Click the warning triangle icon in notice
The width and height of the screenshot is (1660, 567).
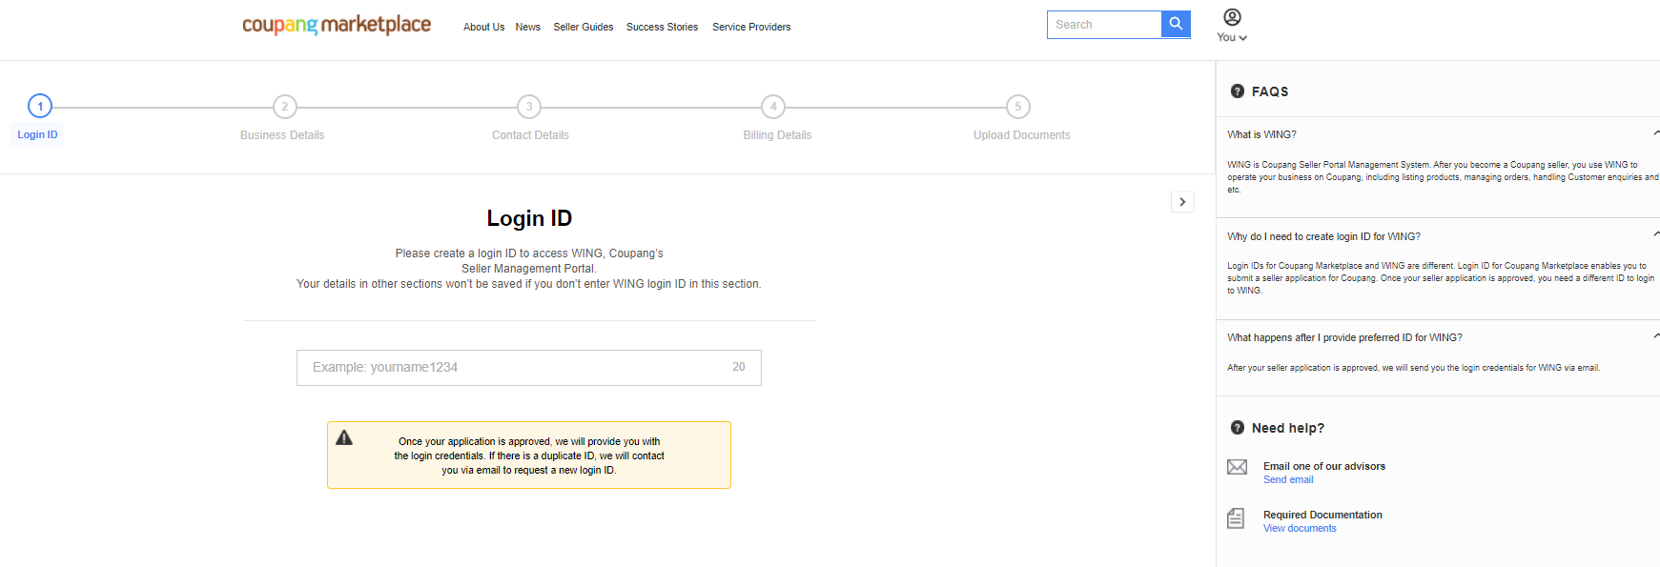[344, 438]
